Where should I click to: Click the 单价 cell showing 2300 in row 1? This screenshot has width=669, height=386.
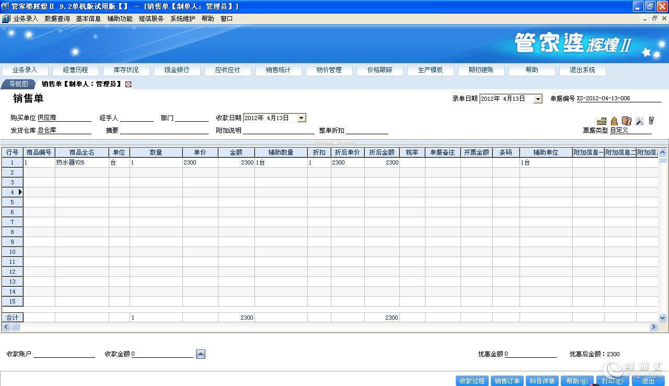(x=201, y=163)
